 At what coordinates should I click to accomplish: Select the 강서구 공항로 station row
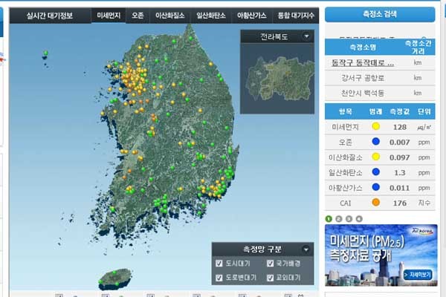click(x=380, y=78)
